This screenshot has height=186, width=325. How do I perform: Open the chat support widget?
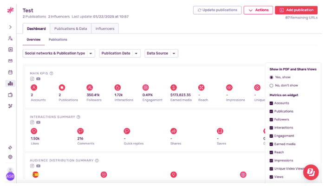coord(310,172)
